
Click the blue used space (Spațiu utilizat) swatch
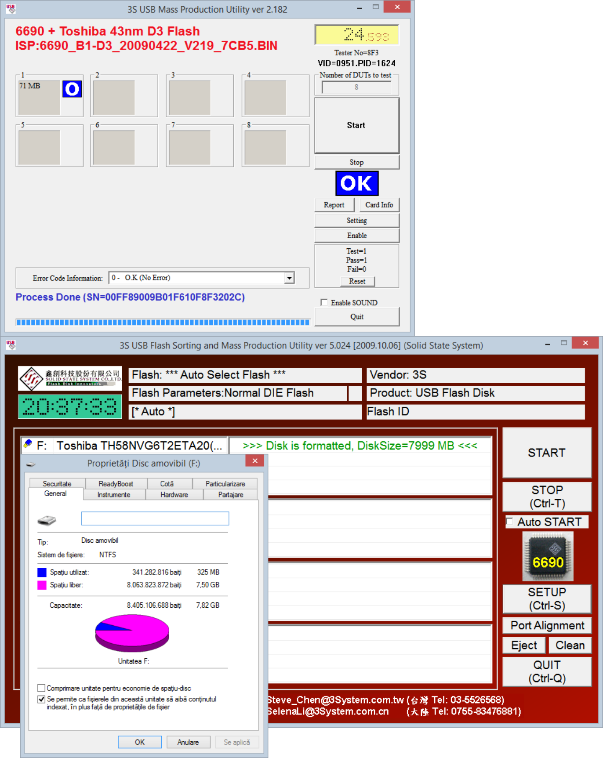(x=42, y=572)
